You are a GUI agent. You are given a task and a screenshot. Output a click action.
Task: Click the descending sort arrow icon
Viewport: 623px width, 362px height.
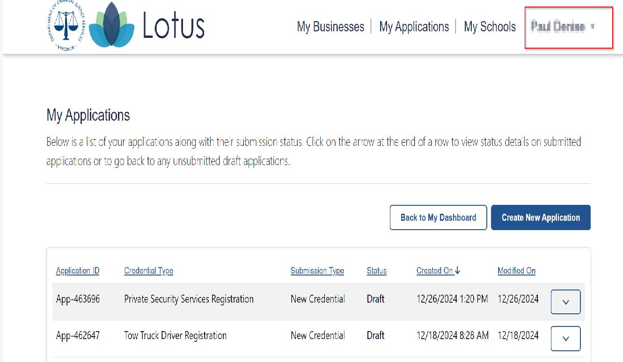tap(458, 270)
